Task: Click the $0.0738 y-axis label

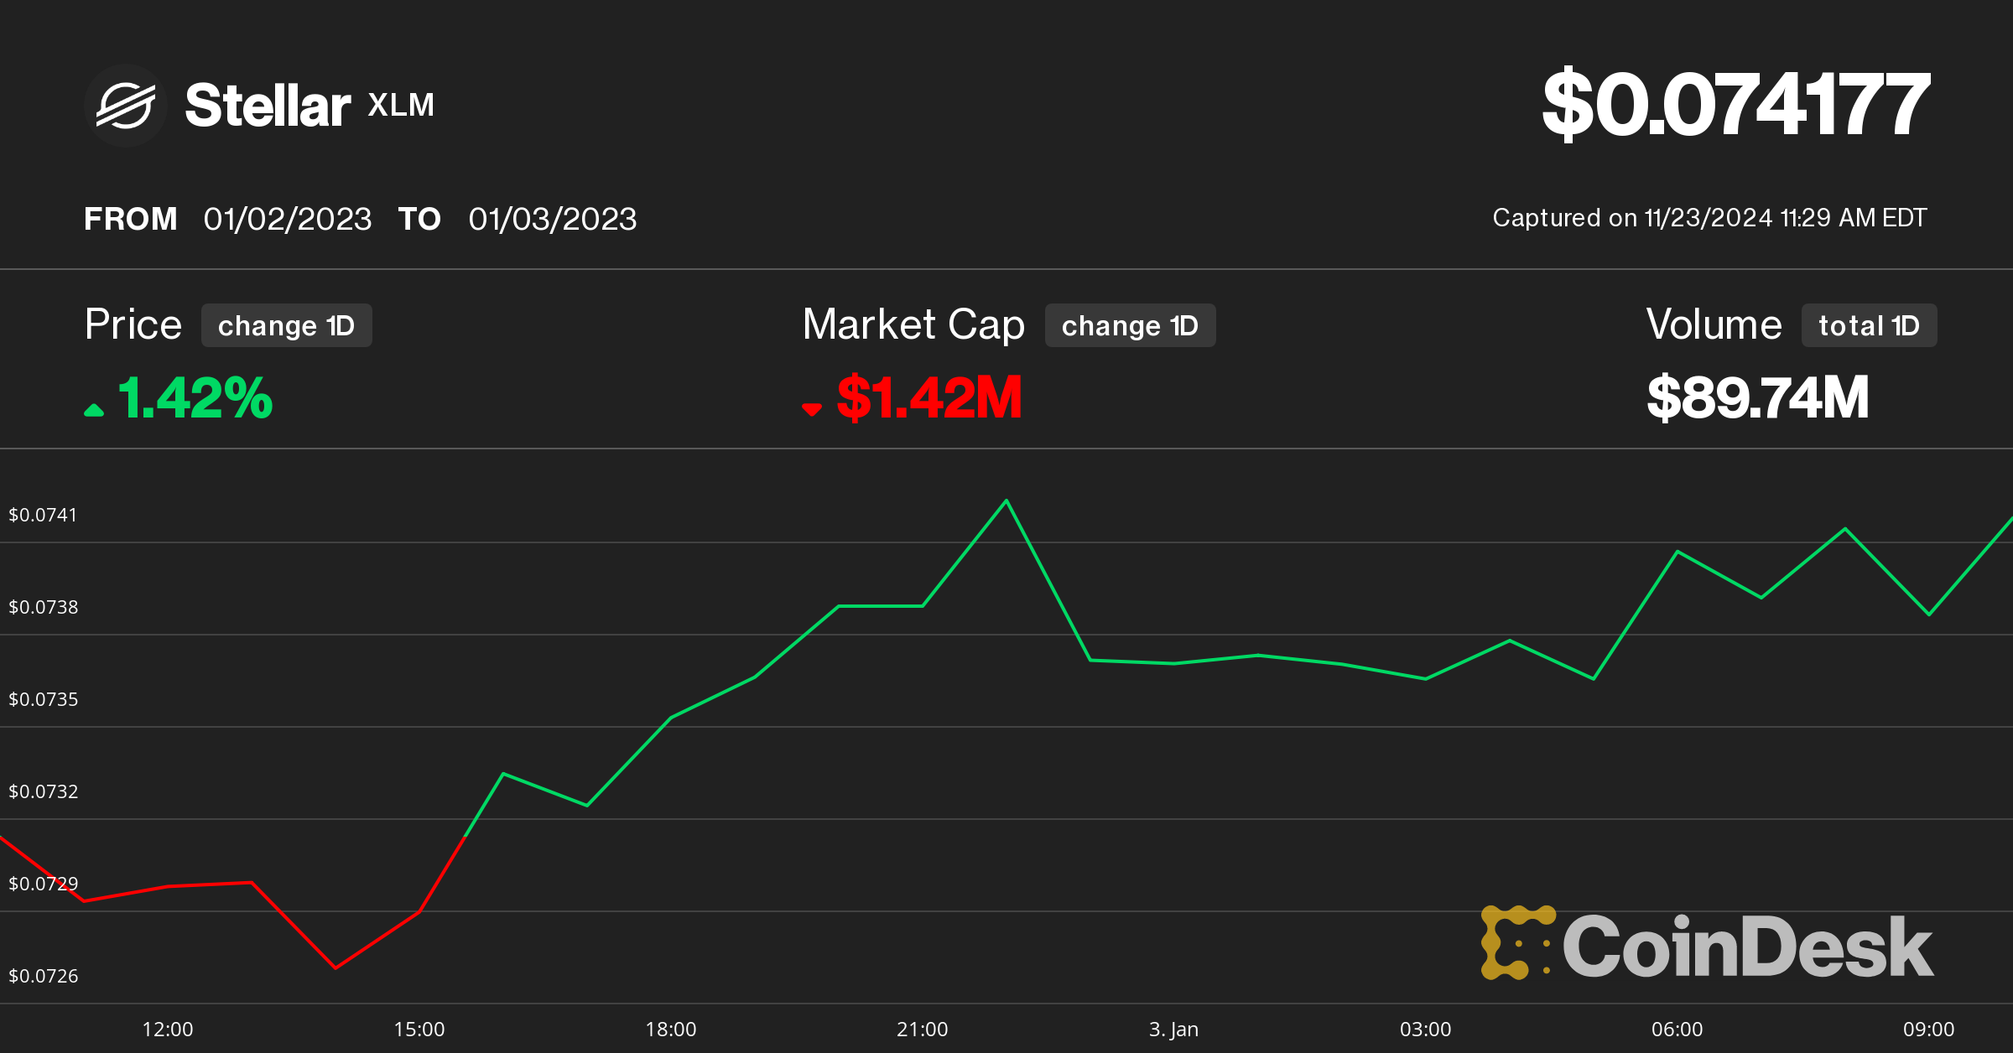Action: 43,607
